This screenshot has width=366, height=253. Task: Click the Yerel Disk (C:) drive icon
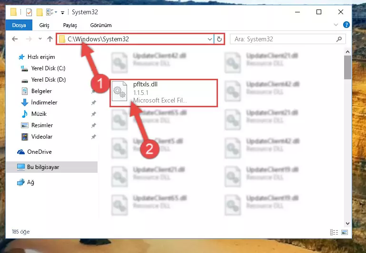pyautogui.click(x=24, y=68)
